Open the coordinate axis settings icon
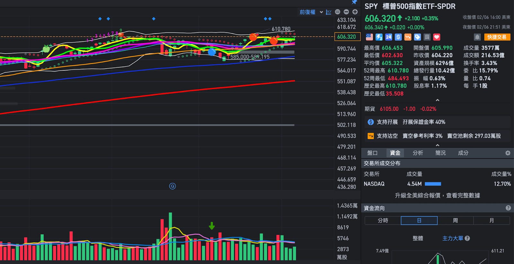 329,12
